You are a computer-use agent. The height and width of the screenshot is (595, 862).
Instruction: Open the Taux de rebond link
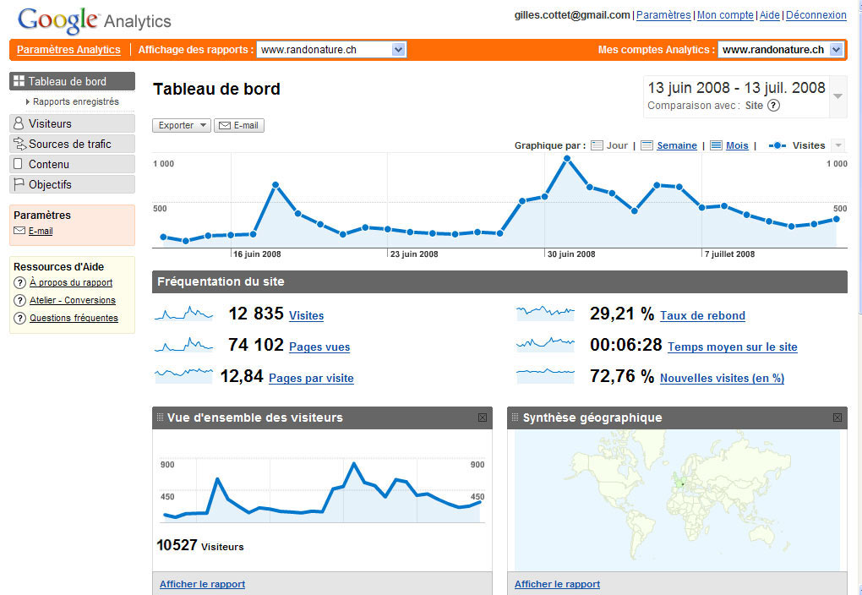702,315
